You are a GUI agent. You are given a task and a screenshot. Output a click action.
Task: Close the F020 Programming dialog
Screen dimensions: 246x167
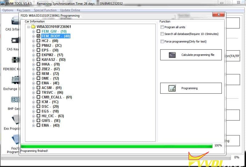click(218, 14)
